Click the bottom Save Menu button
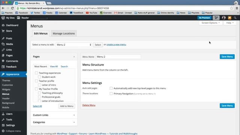The width and height of the screenshot is (240, 135). pyautogui.click(x=227, y=106)
